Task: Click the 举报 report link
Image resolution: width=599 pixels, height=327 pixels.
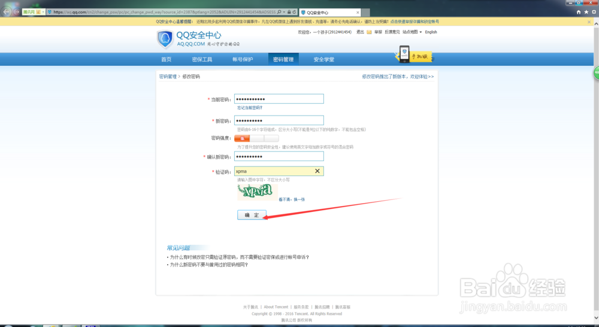Action: pyautogui.click(x=378, y=32)
